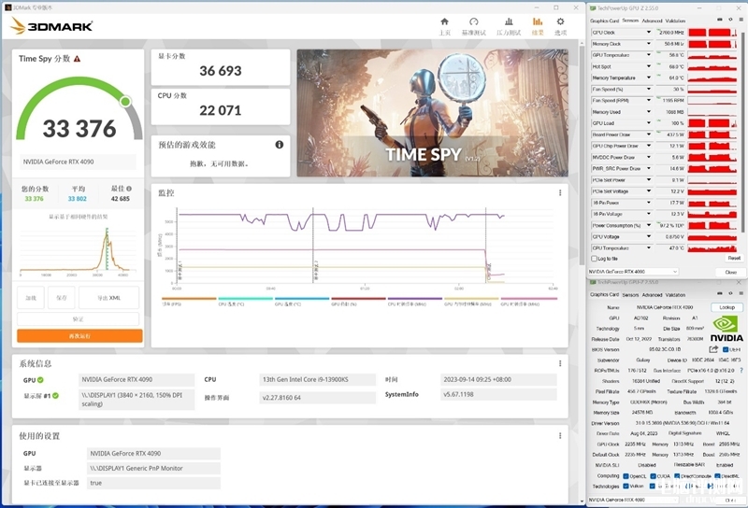Toggle the CUDA checkbox
748x508 pixels.
pos(653,476)
